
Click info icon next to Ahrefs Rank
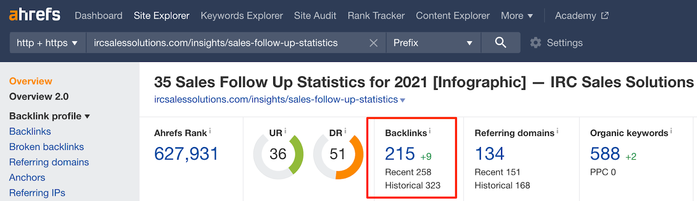210,130
